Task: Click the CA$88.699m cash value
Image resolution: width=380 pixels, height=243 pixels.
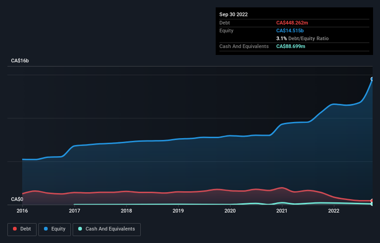Action: [291, 46]
